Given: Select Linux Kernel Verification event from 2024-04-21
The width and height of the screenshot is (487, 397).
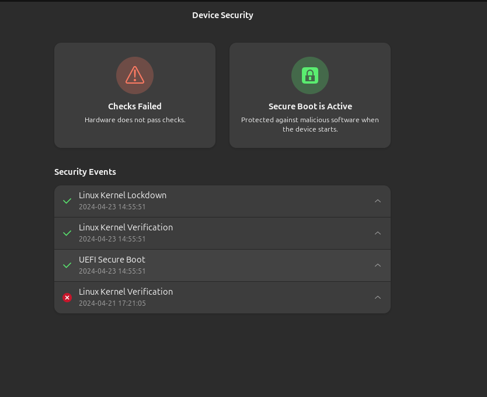Looking at the screenshot, I should click(x=126, y=292).
